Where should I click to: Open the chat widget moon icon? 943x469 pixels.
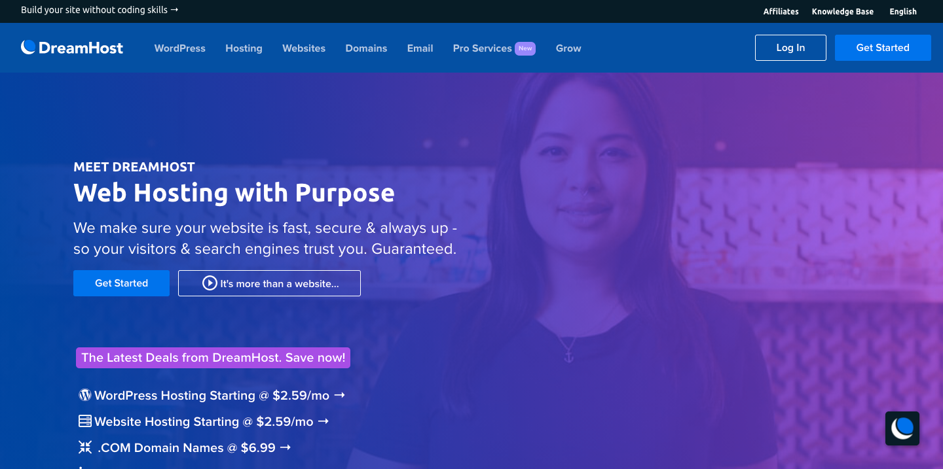click(902, 428)
